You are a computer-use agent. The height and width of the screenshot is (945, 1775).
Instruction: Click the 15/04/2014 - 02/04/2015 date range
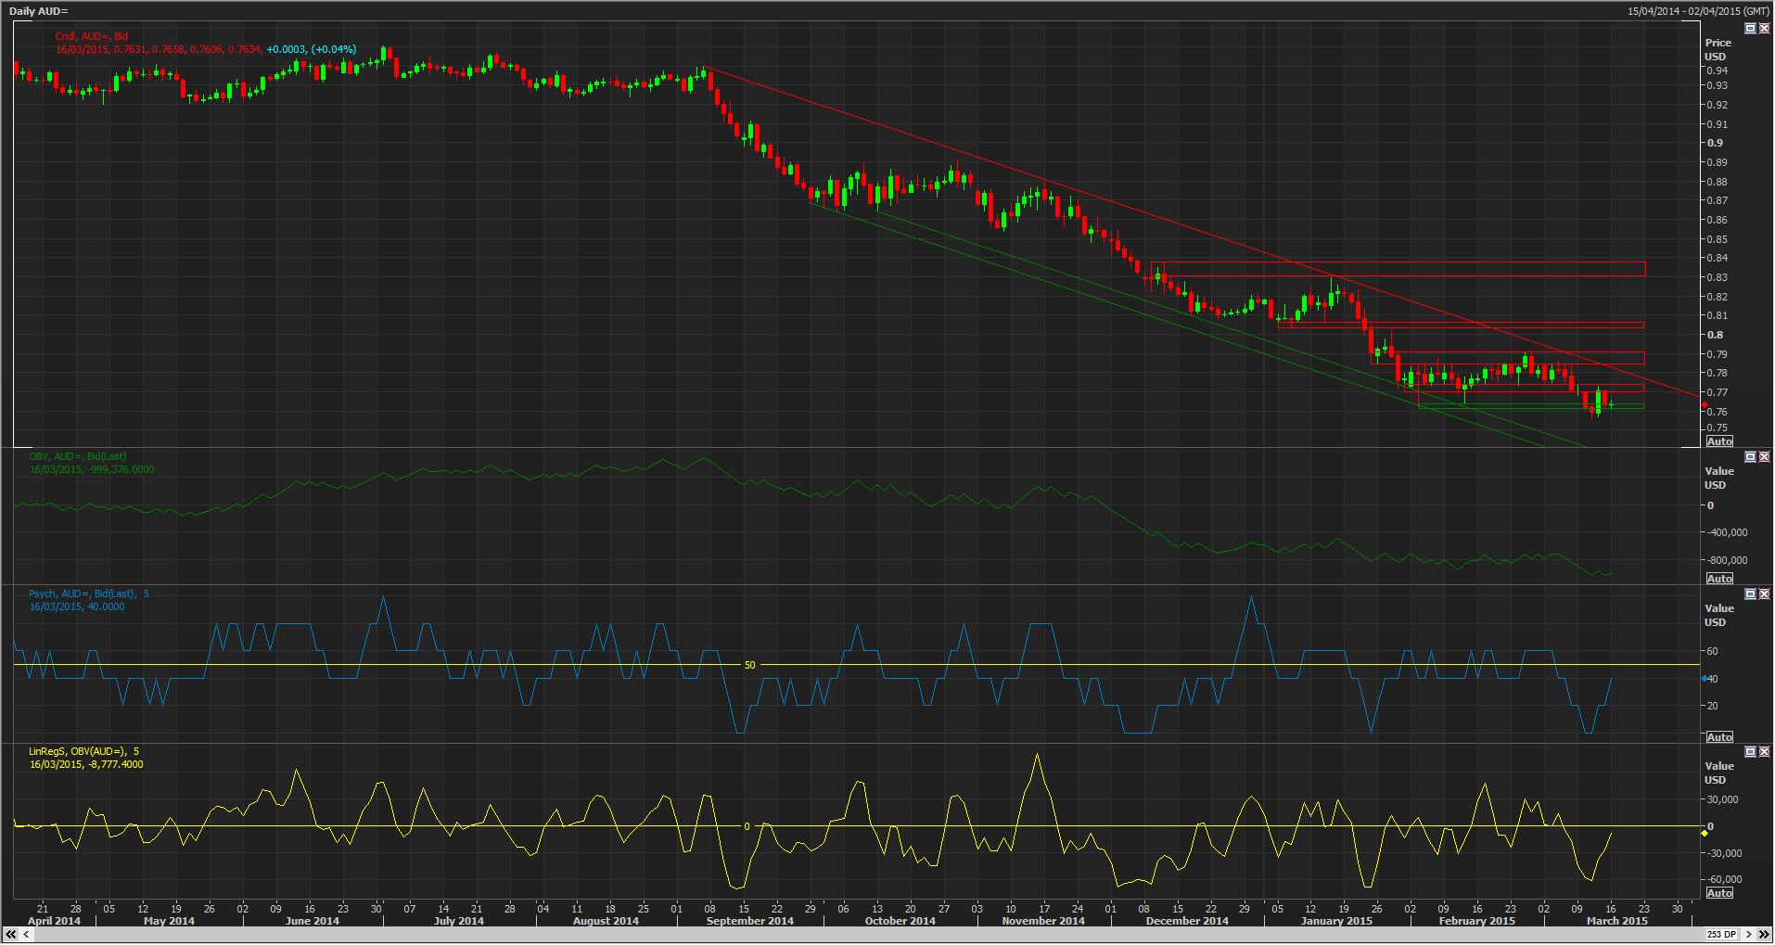click(1698, 11)
